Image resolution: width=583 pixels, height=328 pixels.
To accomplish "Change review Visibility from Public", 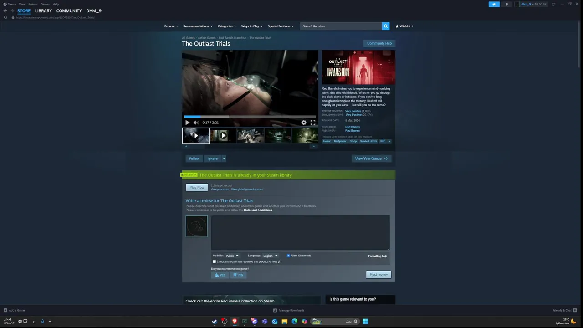I will click(x=232, y=256).
